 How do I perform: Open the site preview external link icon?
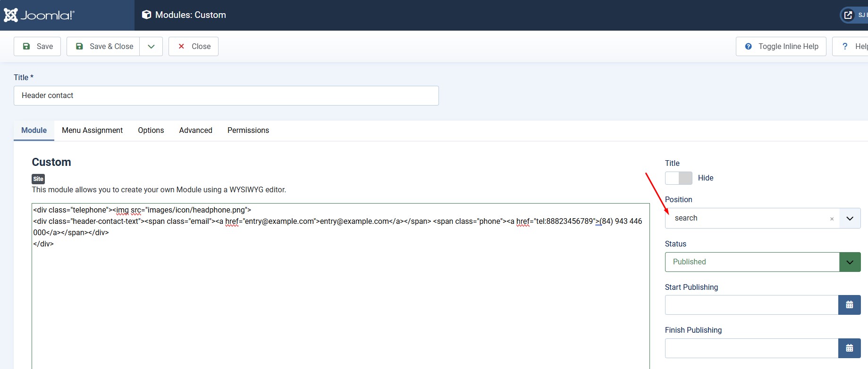click(848, 15)
